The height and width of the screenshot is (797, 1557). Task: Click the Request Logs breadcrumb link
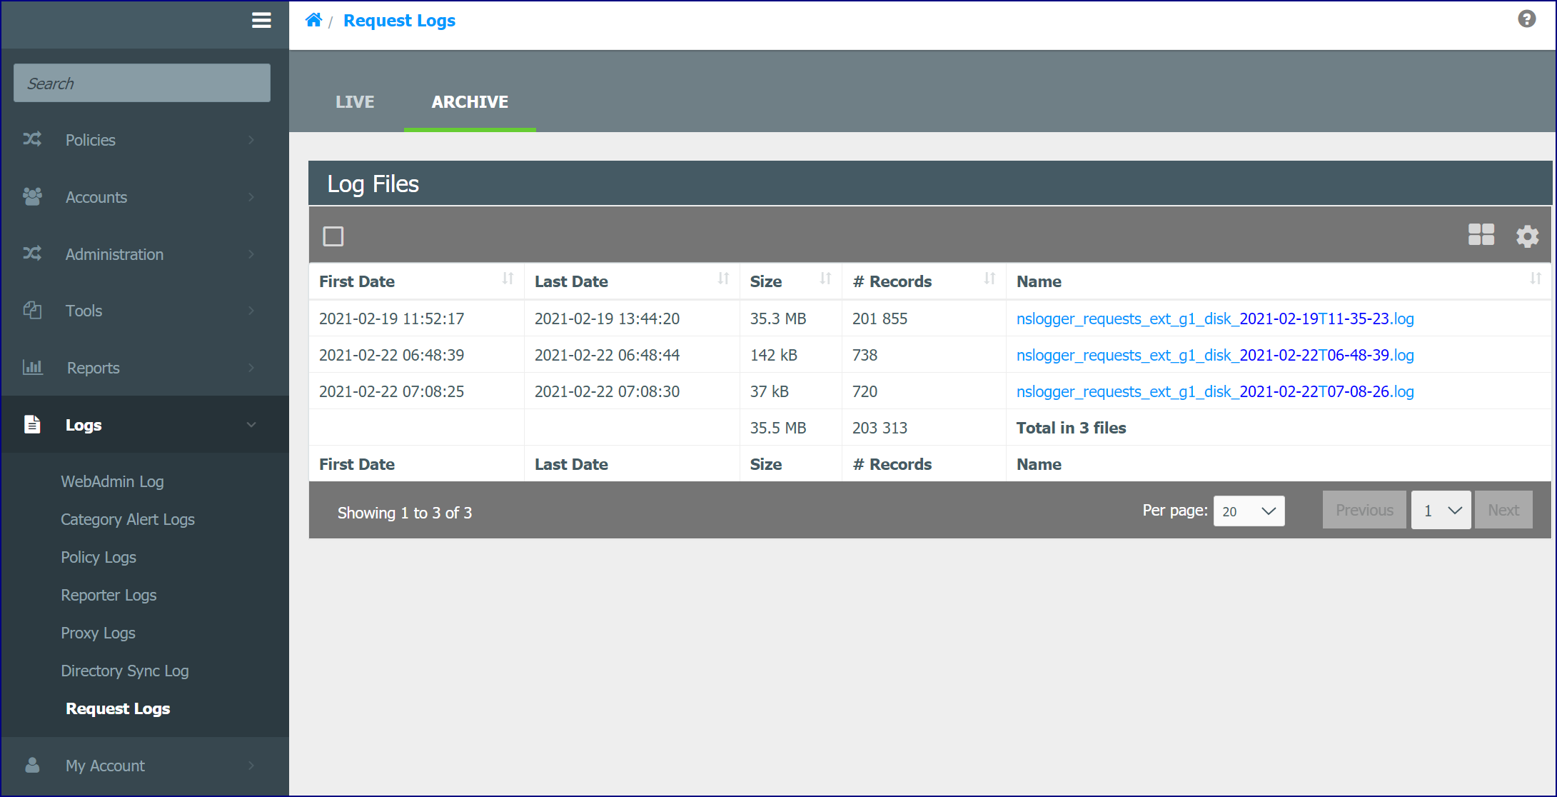tap(399, 21)
